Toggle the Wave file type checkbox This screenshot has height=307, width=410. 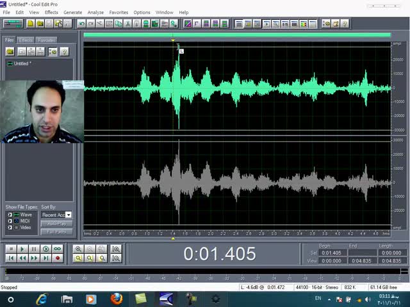pyautogui.click(x=10, y=215)
